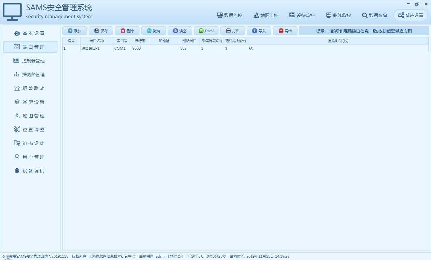Click the 打印 printer icon
The height and width of the screenshot is (260, 431).
[x=228, y=31]
